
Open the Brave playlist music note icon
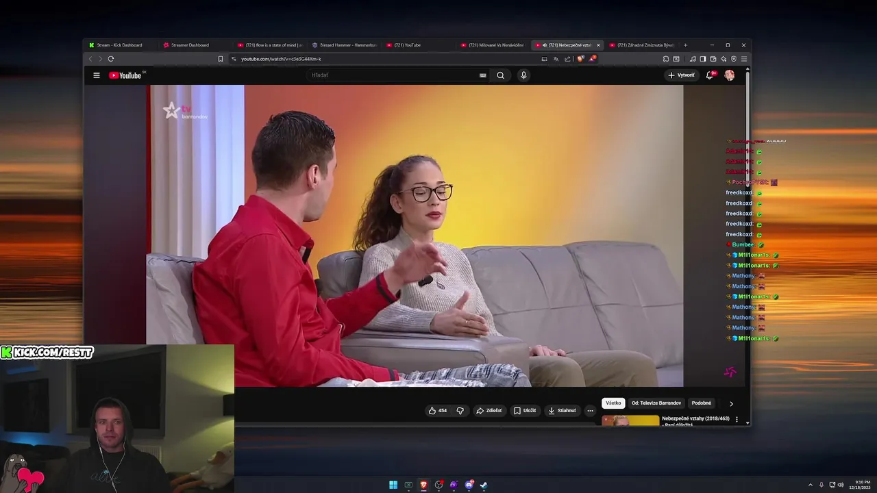[x=693, y=59]
